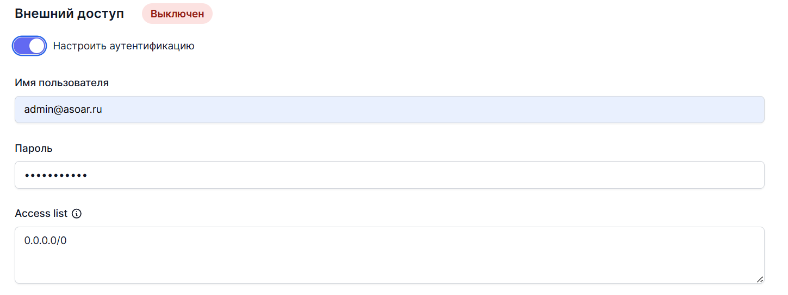Click the Access list textarea resize handle

coord(760,279)
